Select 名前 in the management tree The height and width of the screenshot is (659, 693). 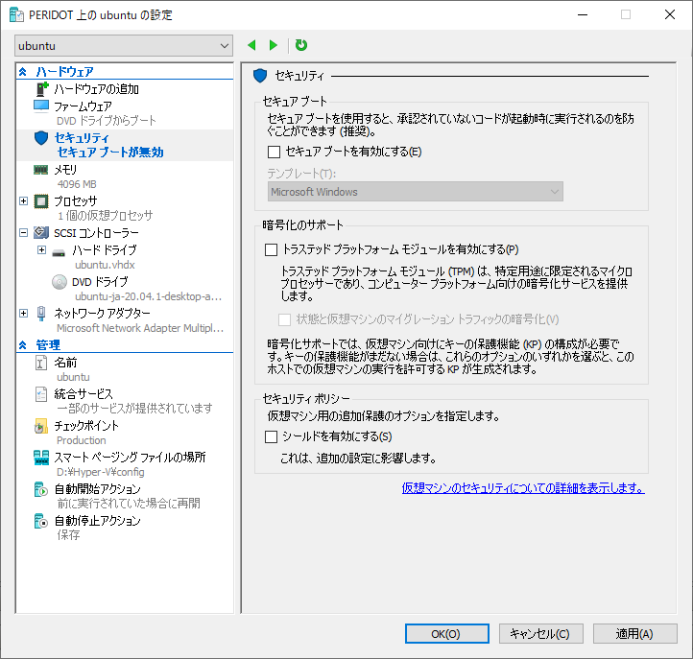tap(65, 363)
